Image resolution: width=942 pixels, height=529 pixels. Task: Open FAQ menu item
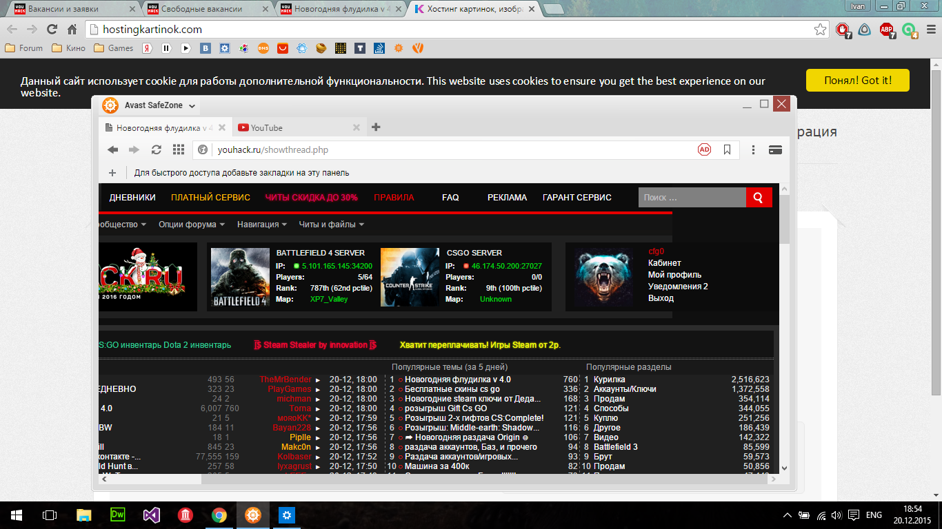450,197
